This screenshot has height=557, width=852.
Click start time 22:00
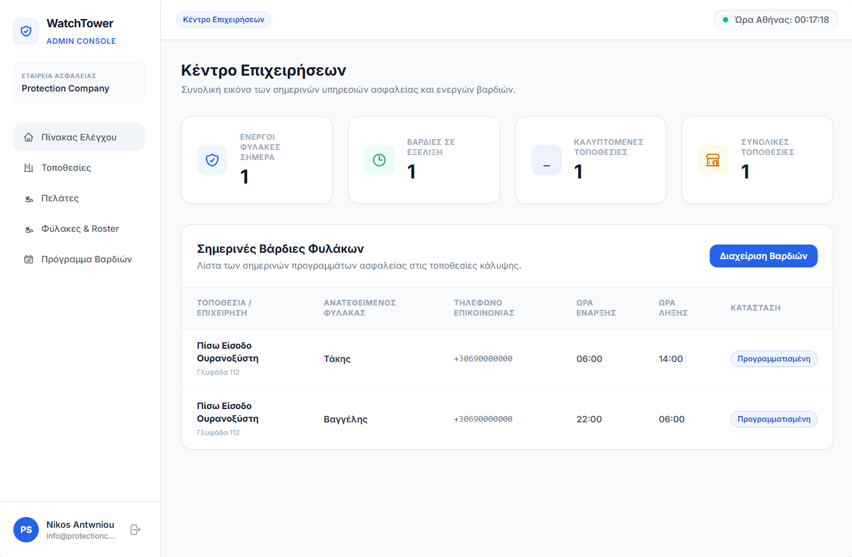point(589,419)
